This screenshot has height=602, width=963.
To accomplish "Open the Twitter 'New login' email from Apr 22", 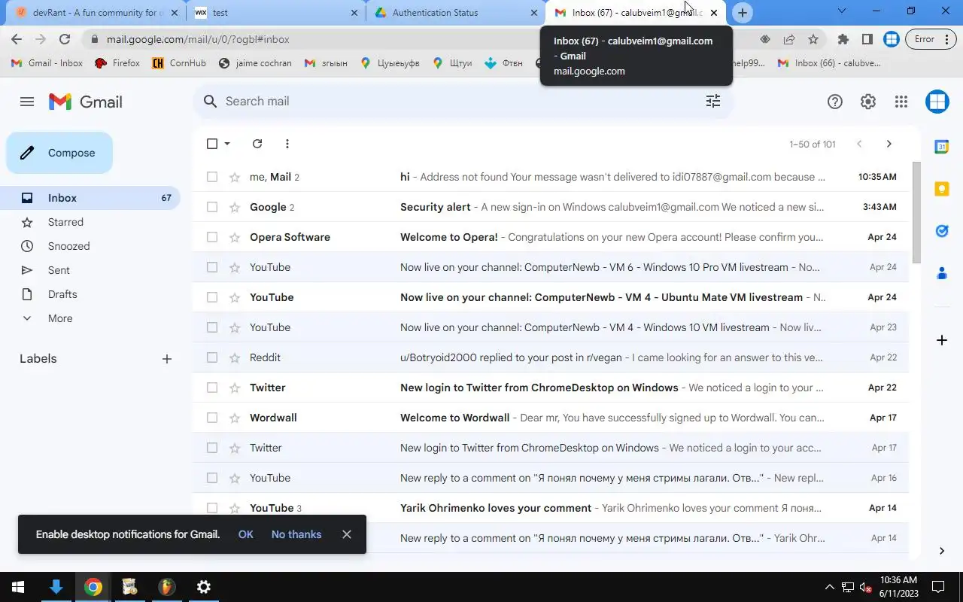I will coord(551,388).
